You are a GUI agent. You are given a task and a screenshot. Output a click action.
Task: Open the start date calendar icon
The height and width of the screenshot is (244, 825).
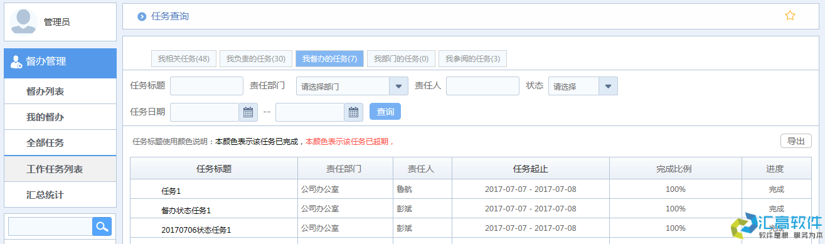[x=248, y=112]
